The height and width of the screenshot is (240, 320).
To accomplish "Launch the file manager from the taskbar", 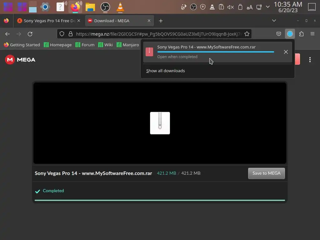I will [x=90, y=7].
